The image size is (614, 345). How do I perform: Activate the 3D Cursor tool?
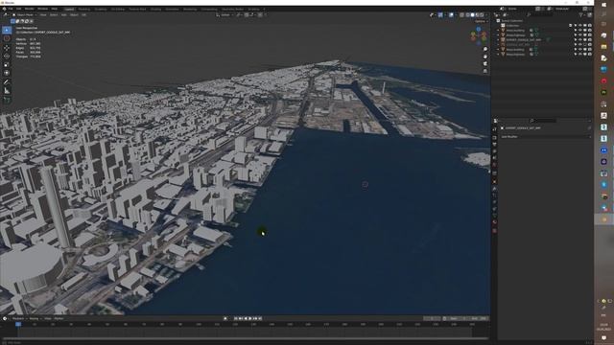coord(7,38)
